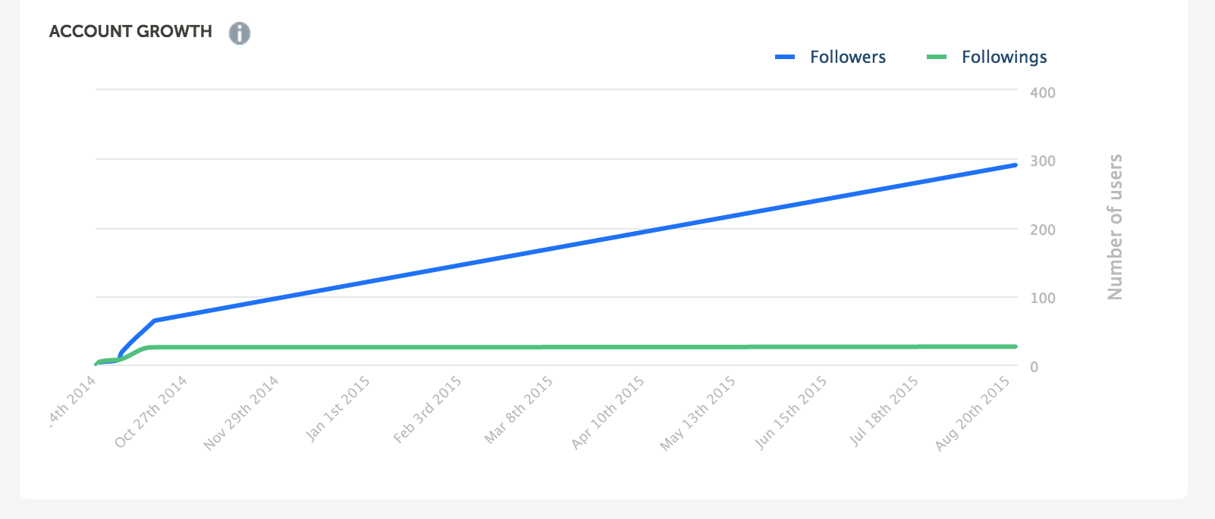1215x519 pixels.
Task: Click the green color marker beside Followings
Action: 937,58
